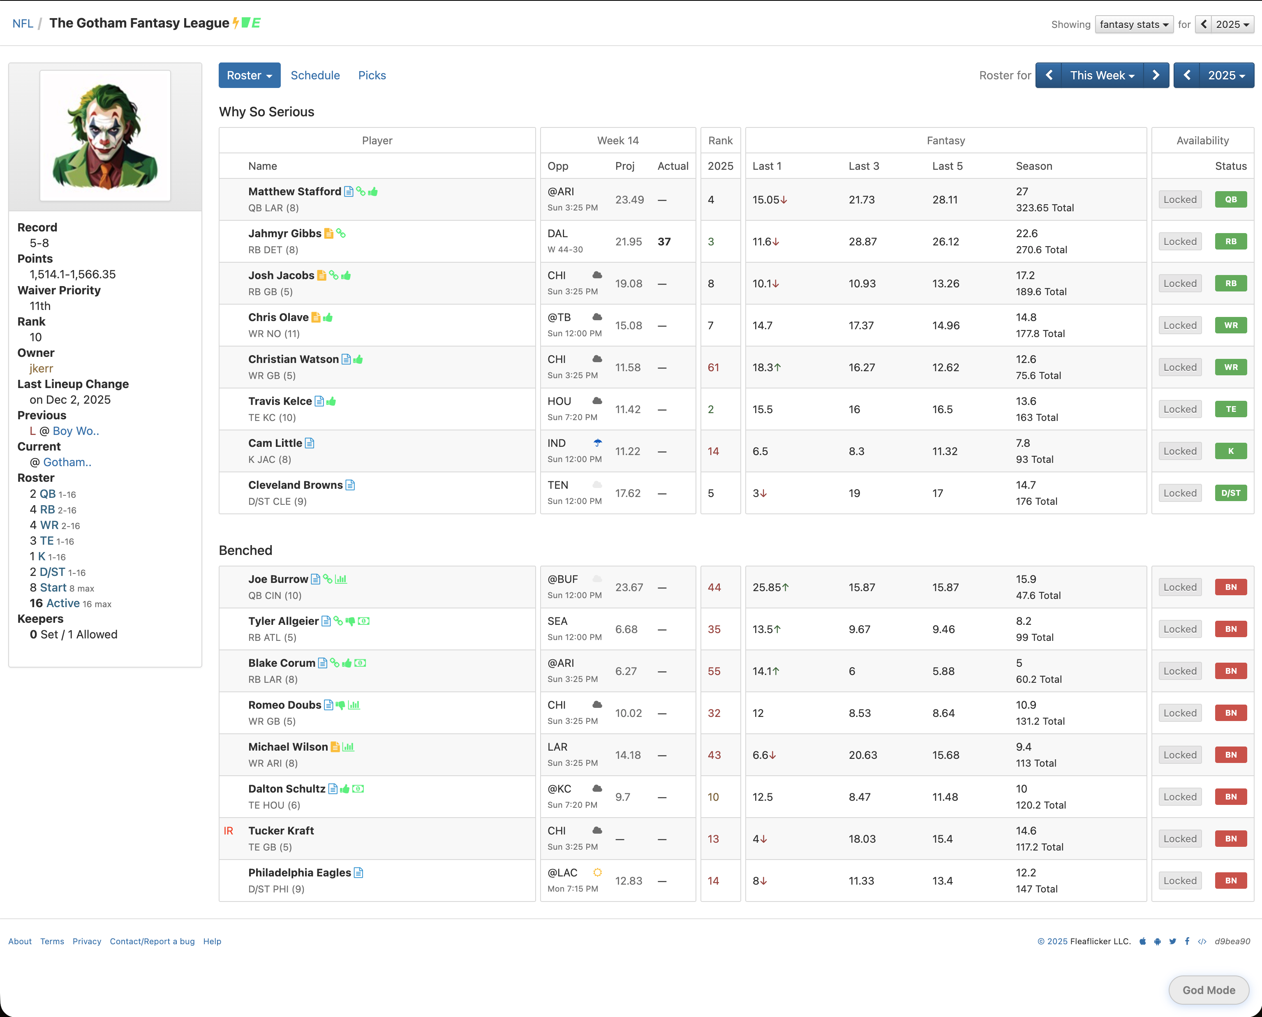Open the Roster dropdown menu
1262x1017 pixels.
coord(249,75)
